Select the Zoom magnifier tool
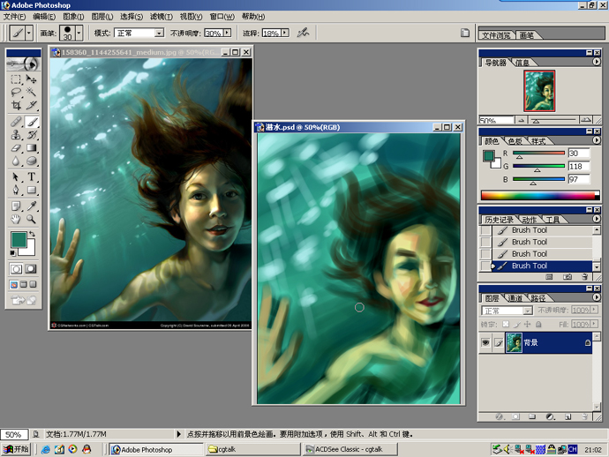 [32, 219]
